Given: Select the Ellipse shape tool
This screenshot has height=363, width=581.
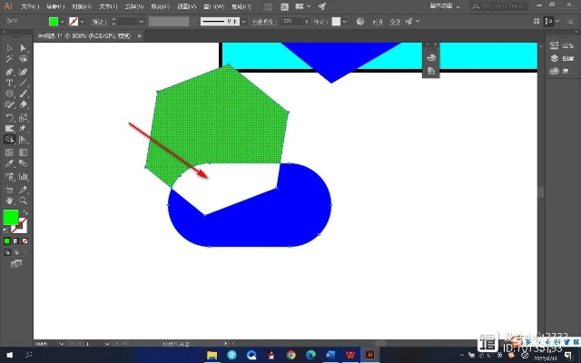Looking at the screenshot, I should click(x=9, y=93).
